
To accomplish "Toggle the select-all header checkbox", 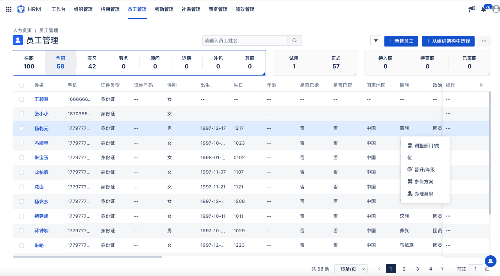I will 21,85.
